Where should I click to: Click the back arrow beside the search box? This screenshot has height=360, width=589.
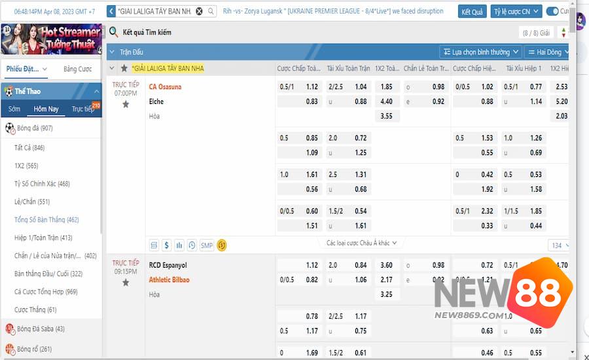[x=111, y=12]
